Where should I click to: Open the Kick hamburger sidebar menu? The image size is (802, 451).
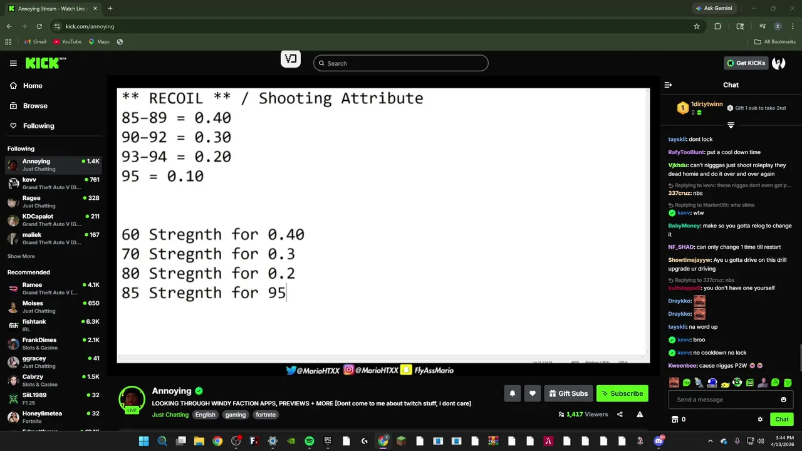[x=13, y=63]
